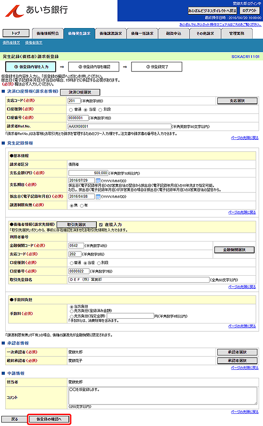Click the 債務者請求 submenu link
Image resolution: width=263 pixels, height=426 pixels.
[x=11, y=43]
